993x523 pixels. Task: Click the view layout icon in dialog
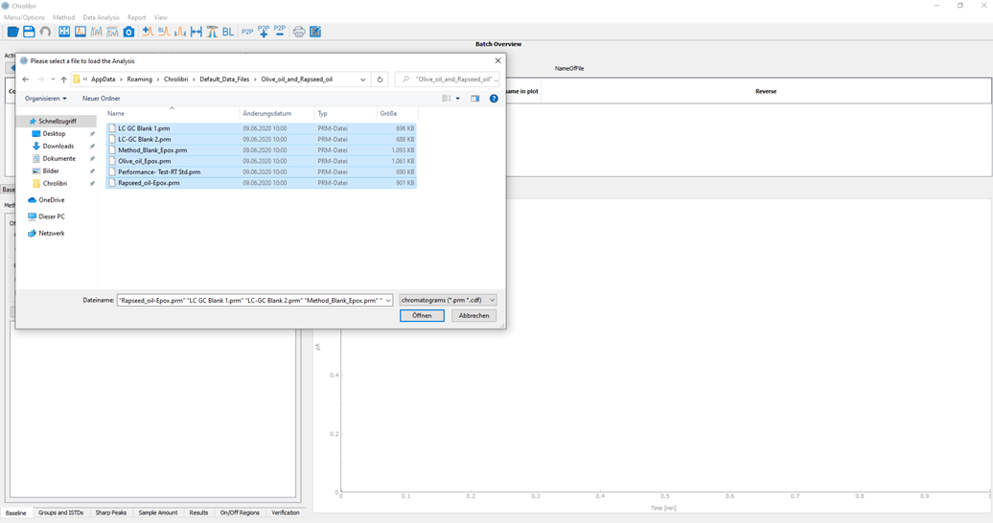[x=447, y=98]
